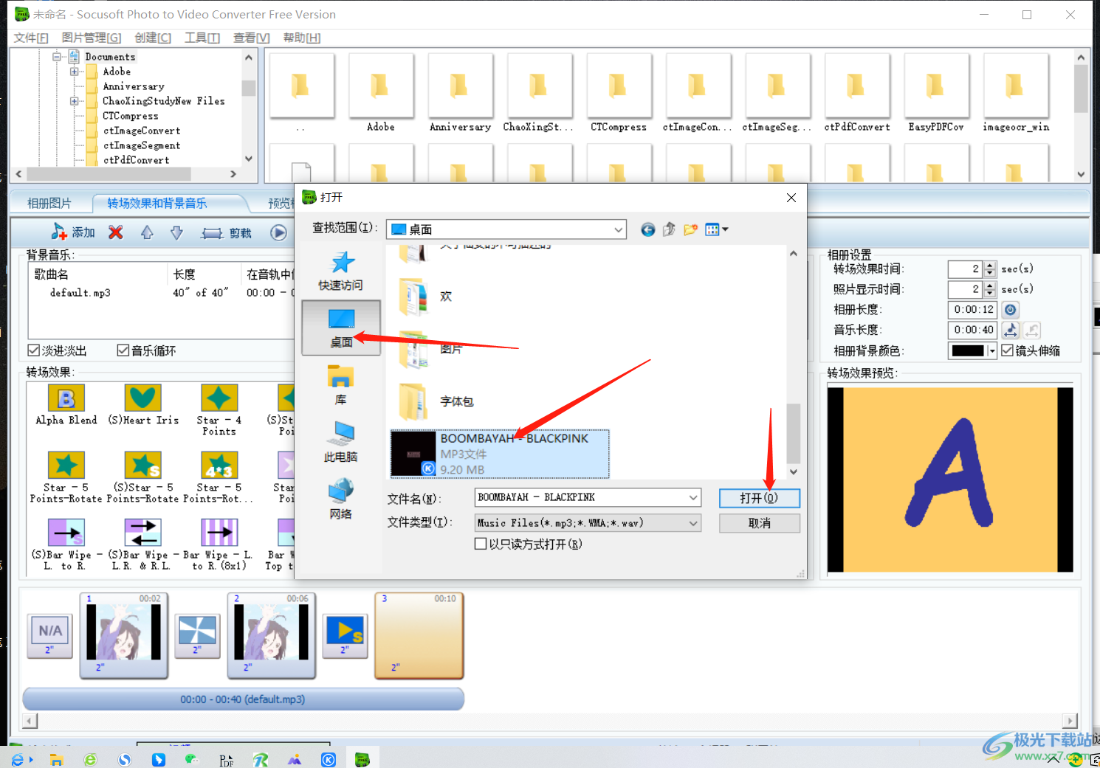
Task: Click the blue sync icon beside 相册长度
Action: point(1011,310)
